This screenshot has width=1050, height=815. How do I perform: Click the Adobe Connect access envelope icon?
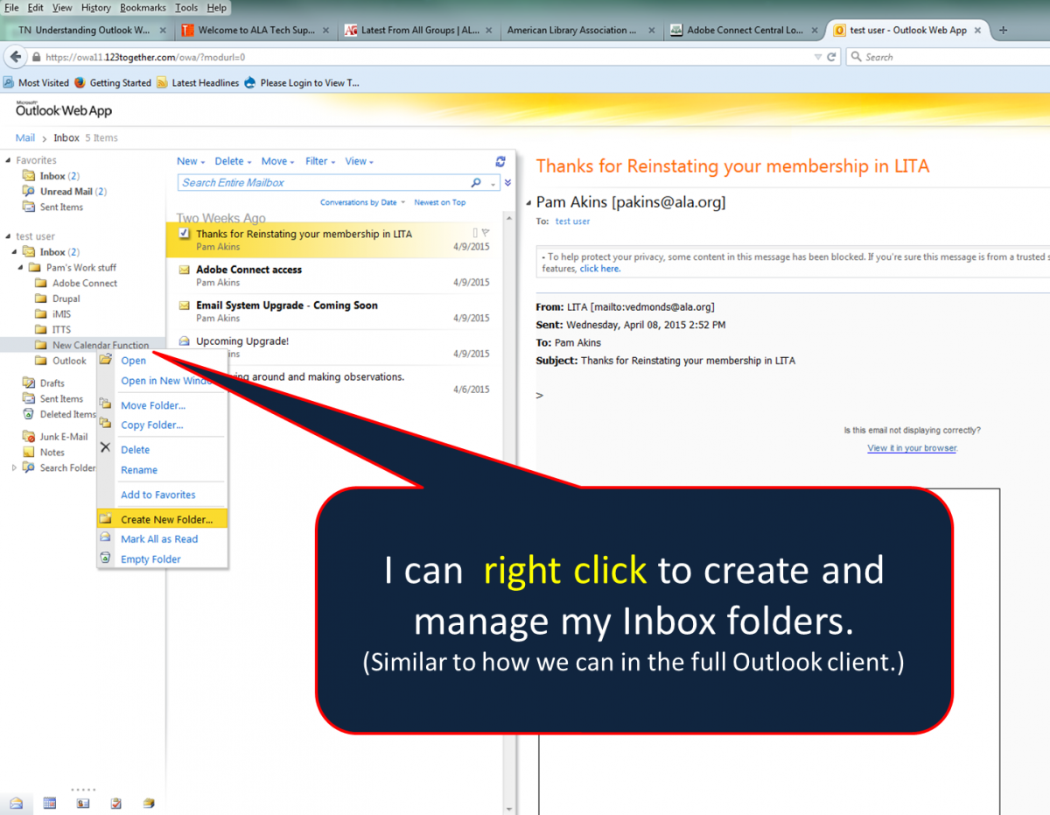click(185, 270)
